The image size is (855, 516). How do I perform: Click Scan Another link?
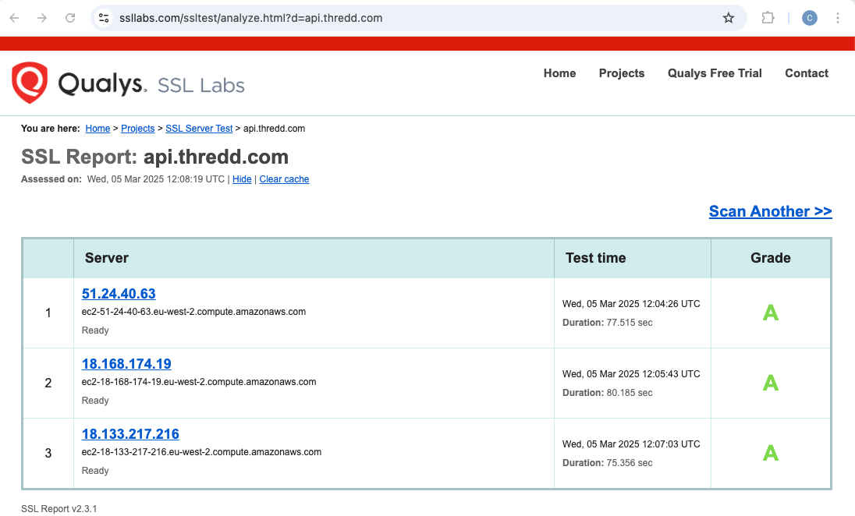click(x=771, y=211)
